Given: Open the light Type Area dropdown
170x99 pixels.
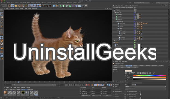Looking at the screenshot, I should (145, 86).
